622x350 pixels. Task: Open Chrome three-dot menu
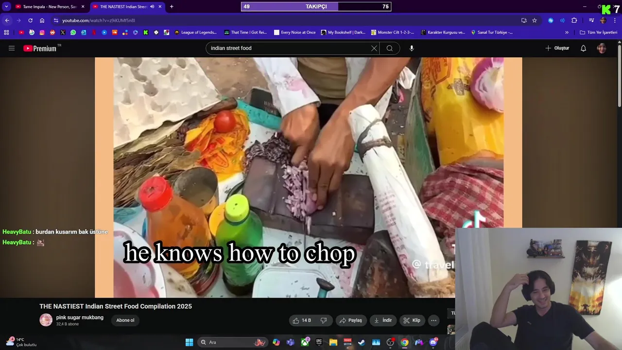click(615, 20)
